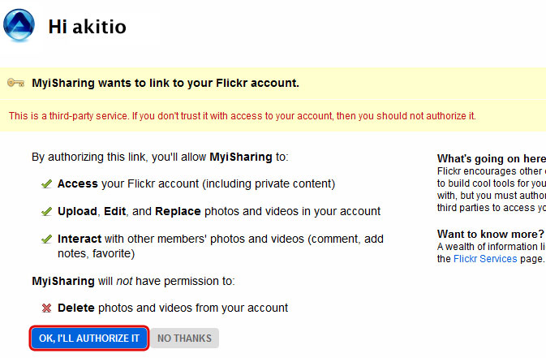The height and width of the screenshot is (358, 546).
Task: Click the What's going on here heading
Action: [x=490, y=158]
